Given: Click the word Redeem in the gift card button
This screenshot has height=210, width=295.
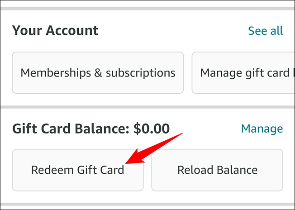Looking at the screenshot, I should pos(52,170).
